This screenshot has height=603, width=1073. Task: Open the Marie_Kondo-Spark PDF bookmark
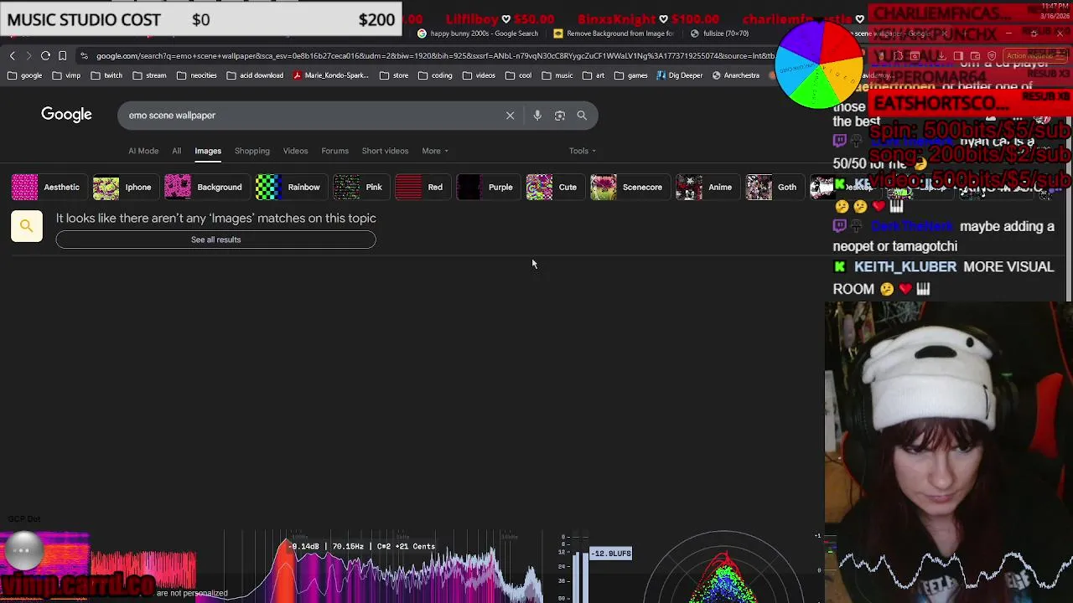coord(331,75)
